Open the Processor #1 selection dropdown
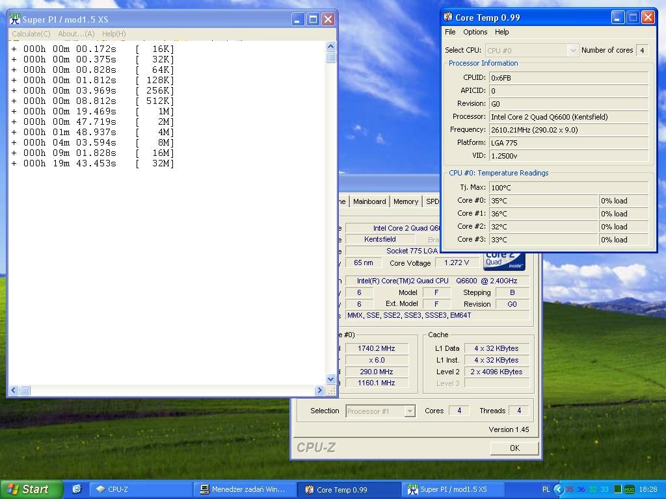 pos(409,411)
